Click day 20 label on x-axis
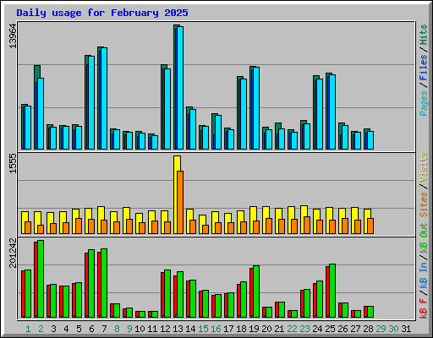The height and width of the screenshot is (338, 433). [x=266, y=329]
